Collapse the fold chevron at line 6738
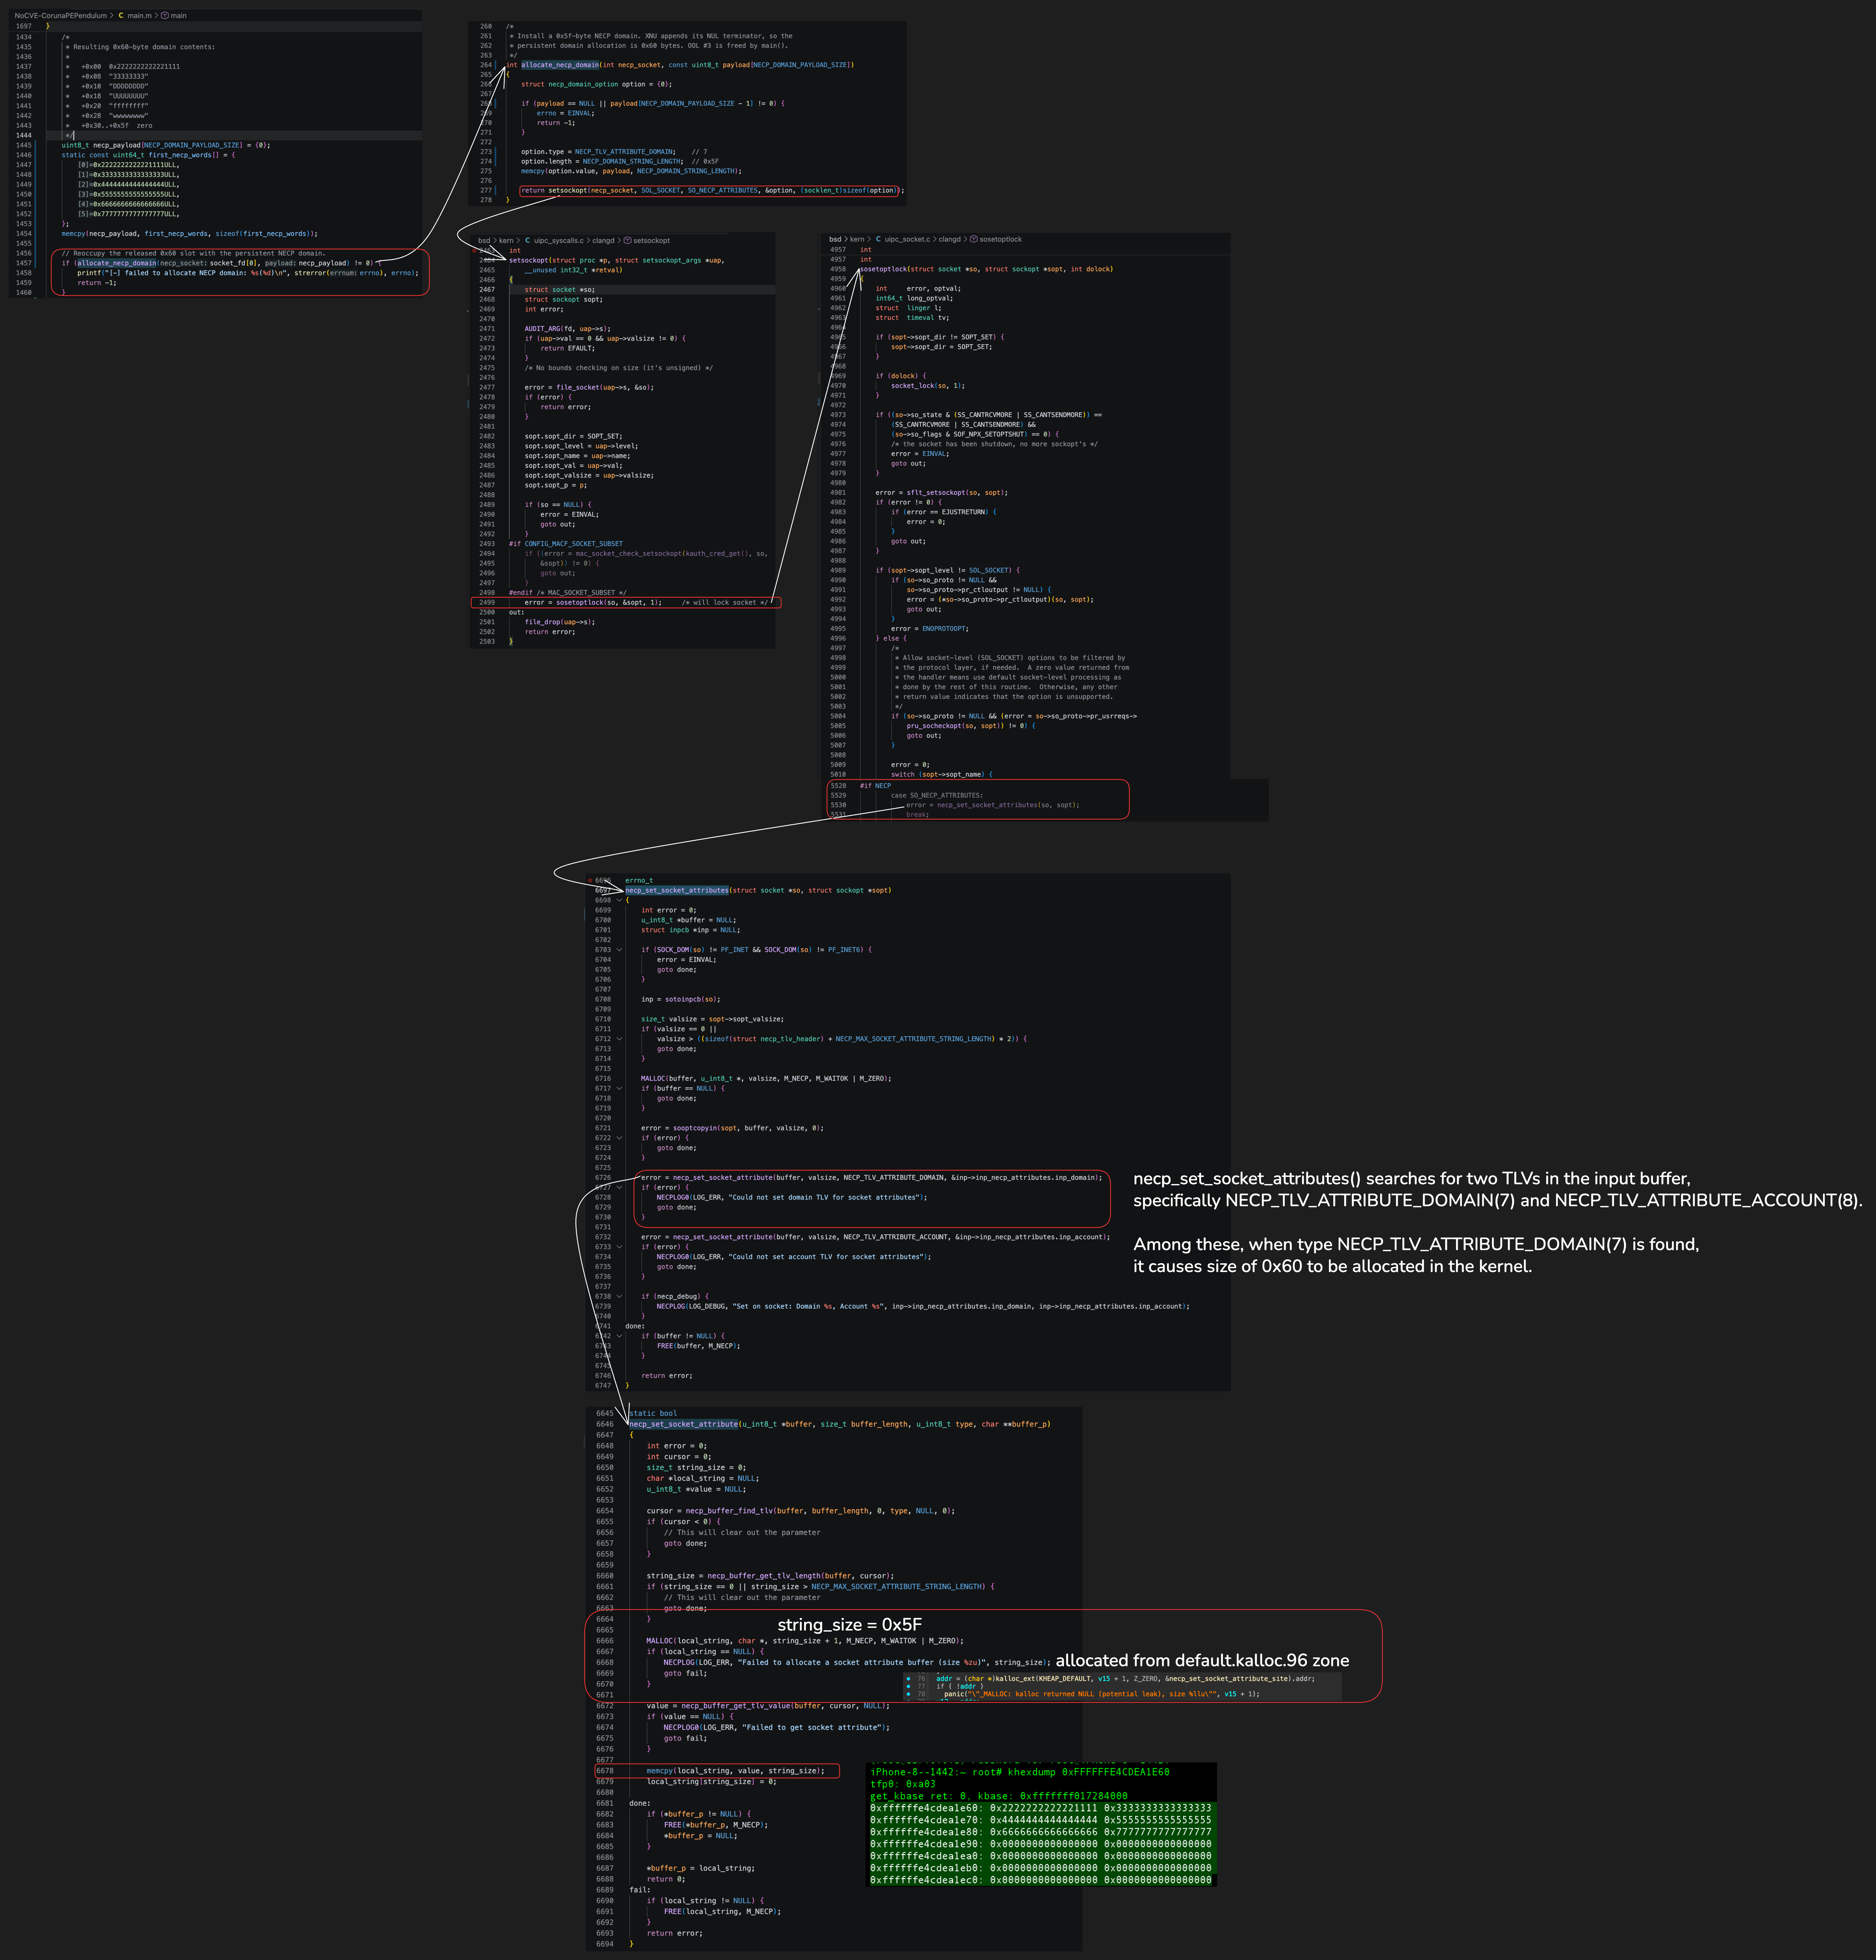1876x1960 pixels. 619,1296
